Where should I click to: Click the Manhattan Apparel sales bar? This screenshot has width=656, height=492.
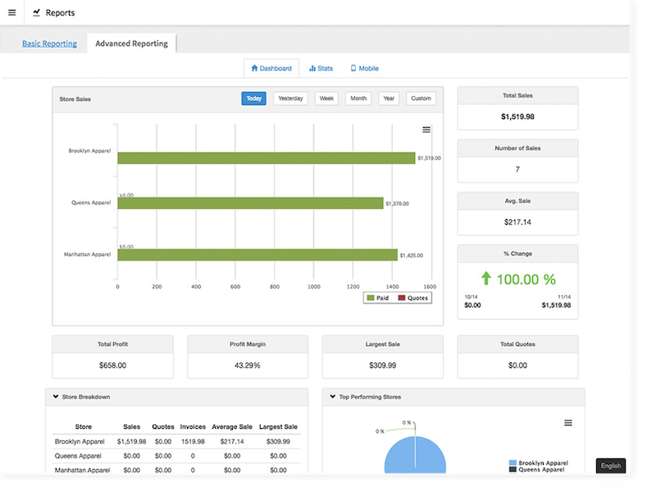point(257,255)
